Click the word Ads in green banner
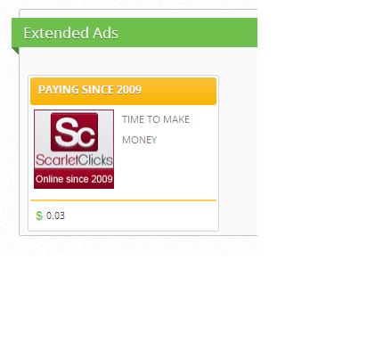This screenshot has height=358, width=367. pos(105,33)
